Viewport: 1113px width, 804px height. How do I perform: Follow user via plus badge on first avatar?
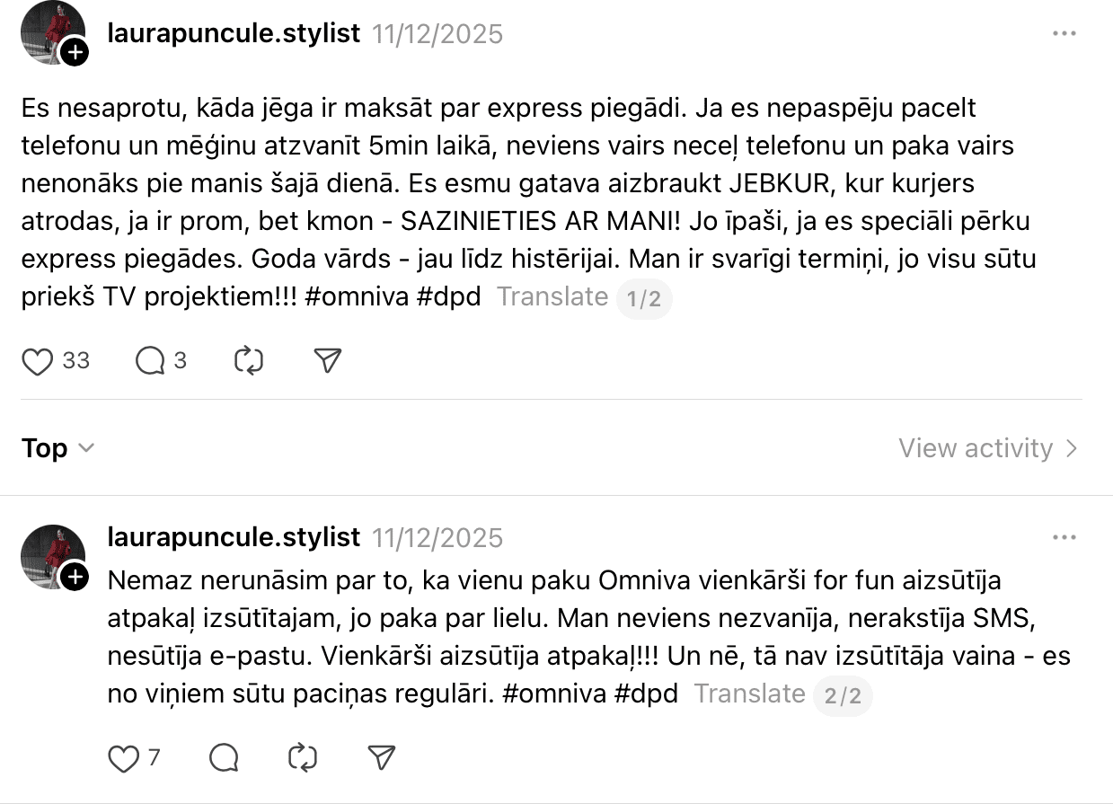[x=75, y=53]
